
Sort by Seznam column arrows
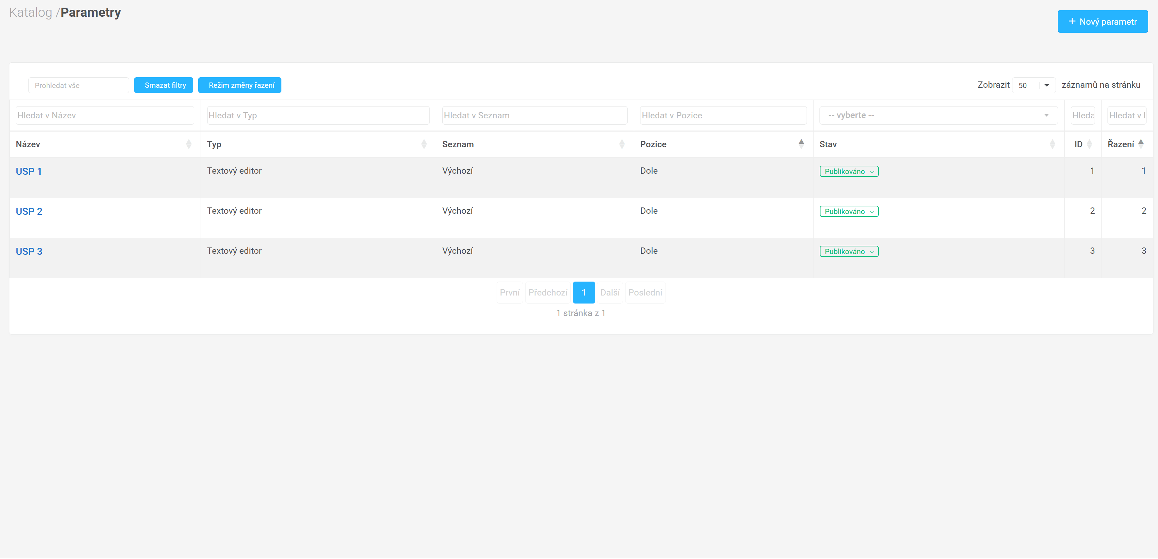(622, 144)
